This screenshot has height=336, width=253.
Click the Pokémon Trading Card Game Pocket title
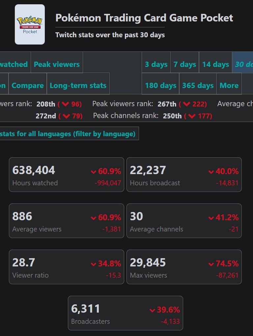point(144,18)
